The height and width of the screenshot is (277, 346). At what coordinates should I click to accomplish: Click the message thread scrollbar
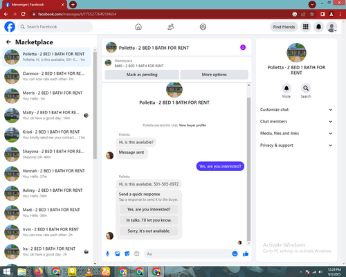[x=248, y=169]
